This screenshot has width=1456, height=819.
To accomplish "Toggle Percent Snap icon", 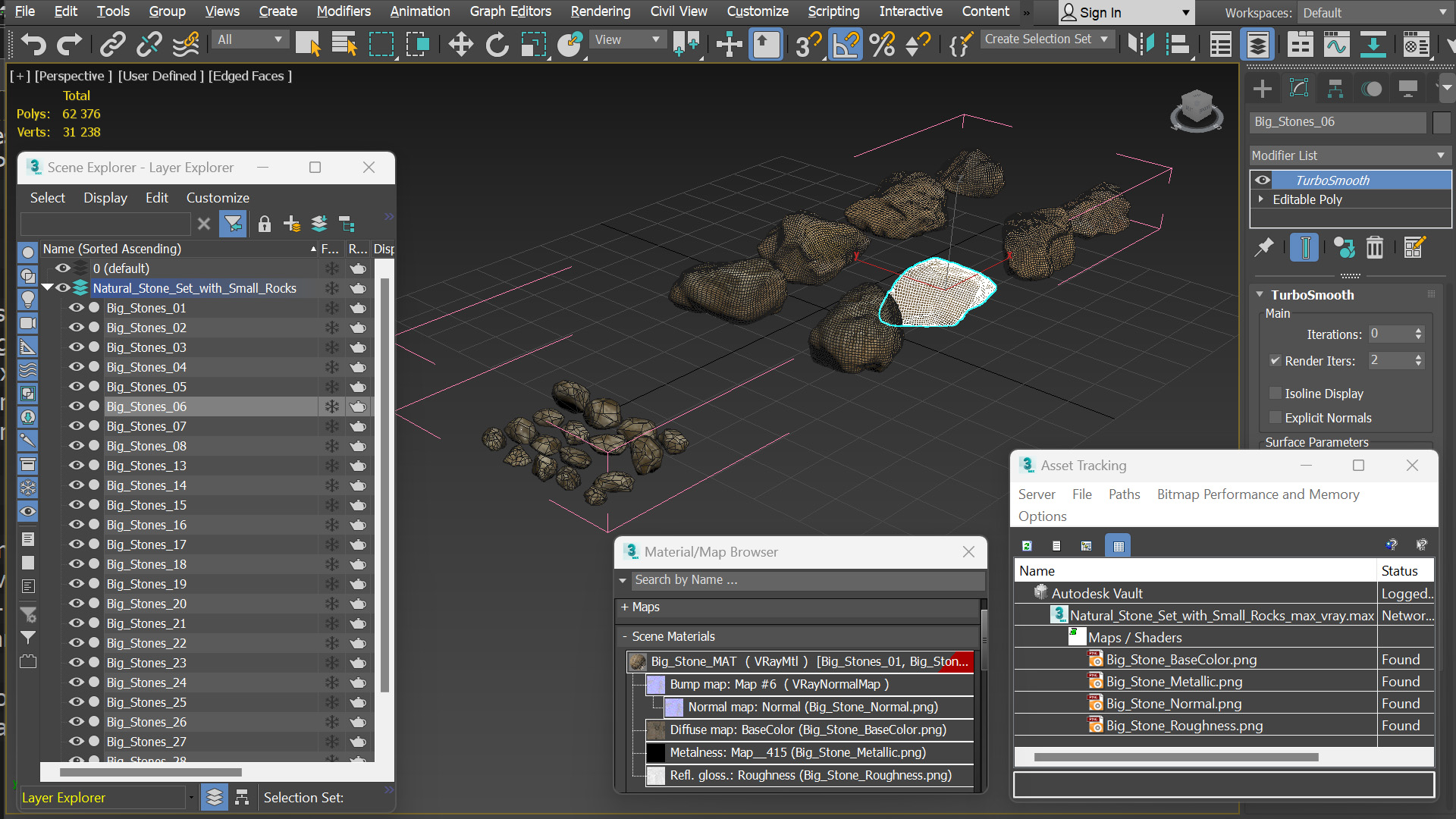I will pyautogui.click(x=882, y=44).
